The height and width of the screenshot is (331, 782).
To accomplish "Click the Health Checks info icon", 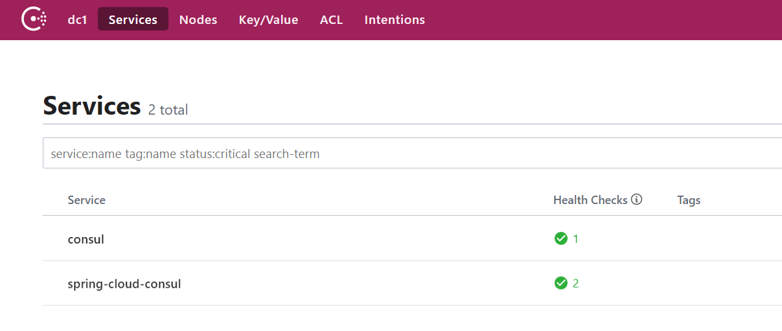I will tap(636, 200).
